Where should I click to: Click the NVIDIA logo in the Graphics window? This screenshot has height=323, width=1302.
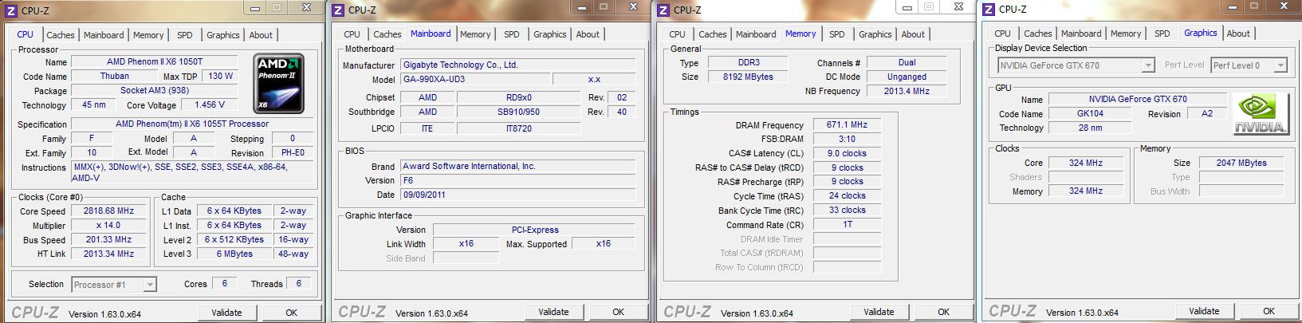[x=1260, y=113]
